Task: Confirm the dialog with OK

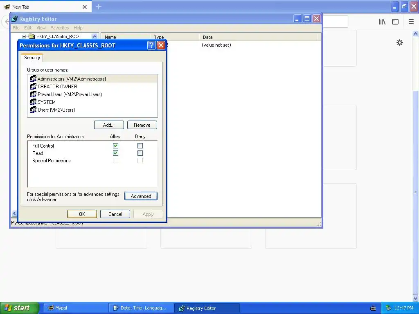Action: pos(82,214)
